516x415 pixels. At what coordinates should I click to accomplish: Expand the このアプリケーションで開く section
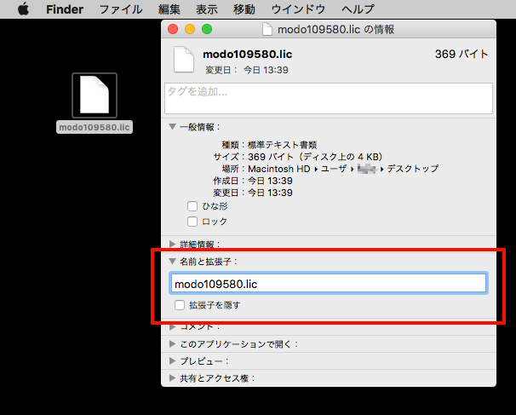point(172,344)
